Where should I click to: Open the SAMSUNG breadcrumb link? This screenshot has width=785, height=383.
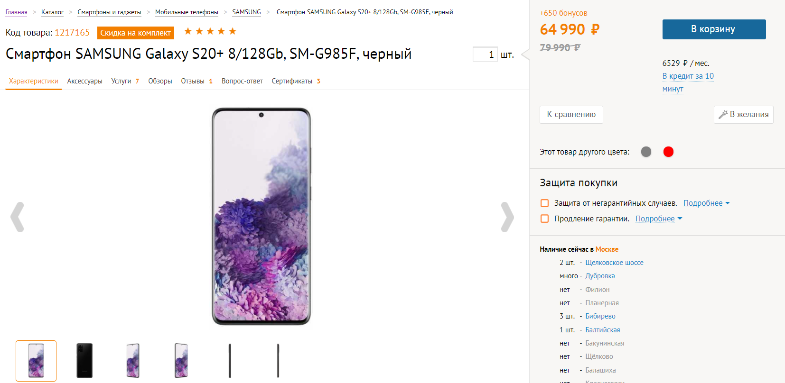(x=246, y=12)
